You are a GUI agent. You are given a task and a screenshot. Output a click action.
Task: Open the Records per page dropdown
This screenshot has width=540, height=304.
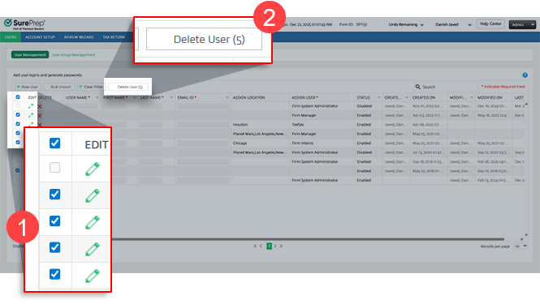coord(521,246)
